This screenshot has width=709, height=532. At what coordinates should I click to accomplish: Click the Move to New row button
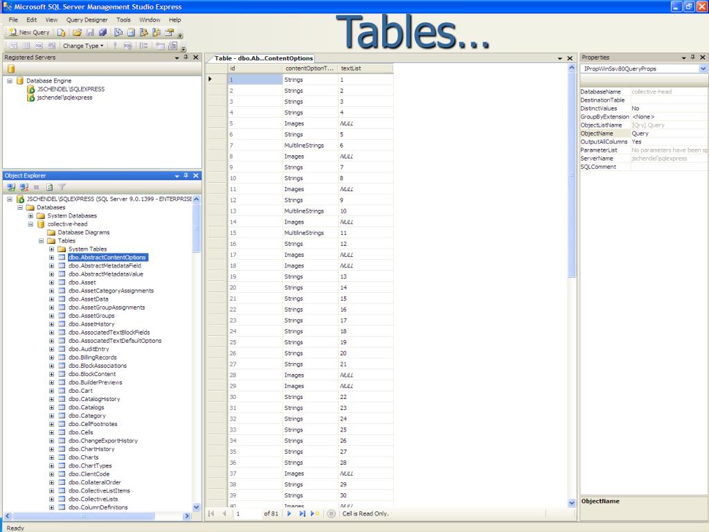pos(315,513)
